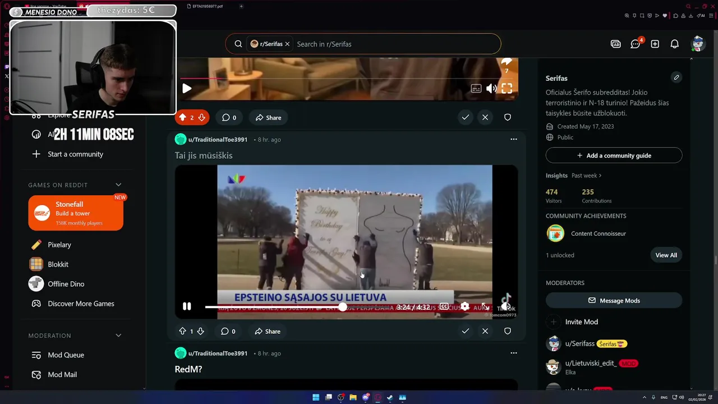Viewport: 718px width, 404px height.
Task: Enter fullscreen on the top video
Action: [x=507, y=88]
